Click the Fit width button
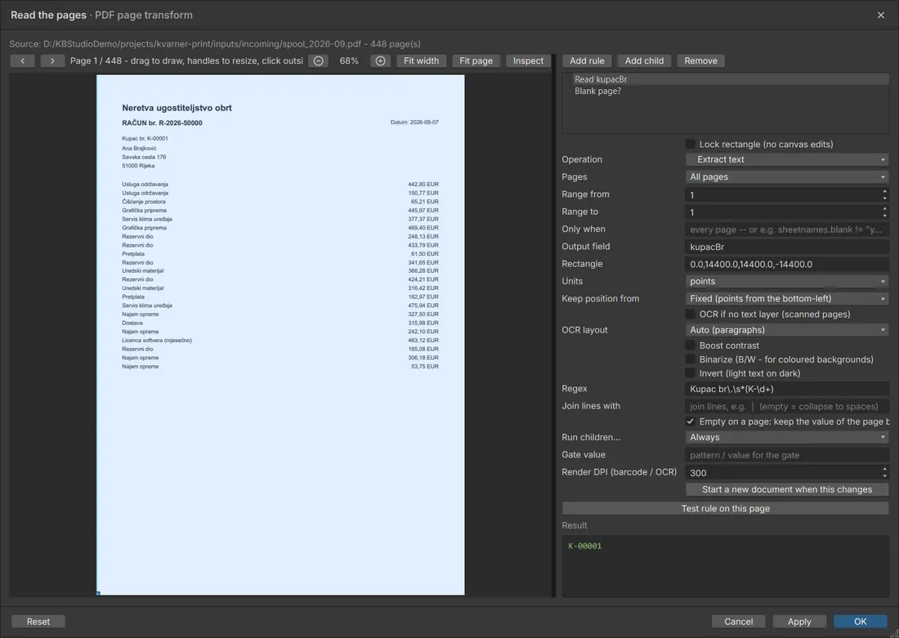 [x=422, y=60]
